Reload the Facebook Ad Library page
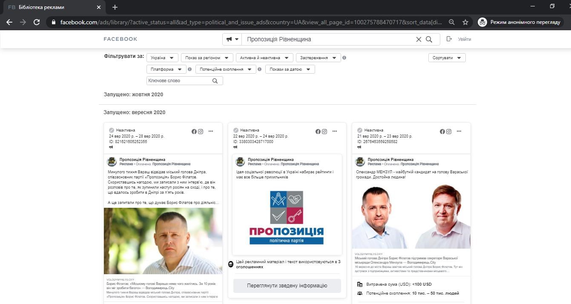The image size is (571, 304). point(37,22)
